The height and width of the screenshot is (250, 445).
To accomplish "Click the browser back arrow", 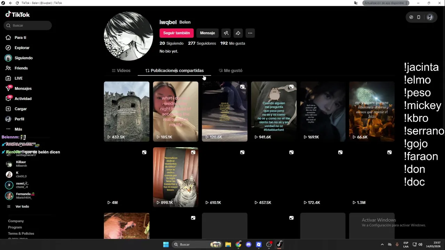I will [x=10, y=3].
